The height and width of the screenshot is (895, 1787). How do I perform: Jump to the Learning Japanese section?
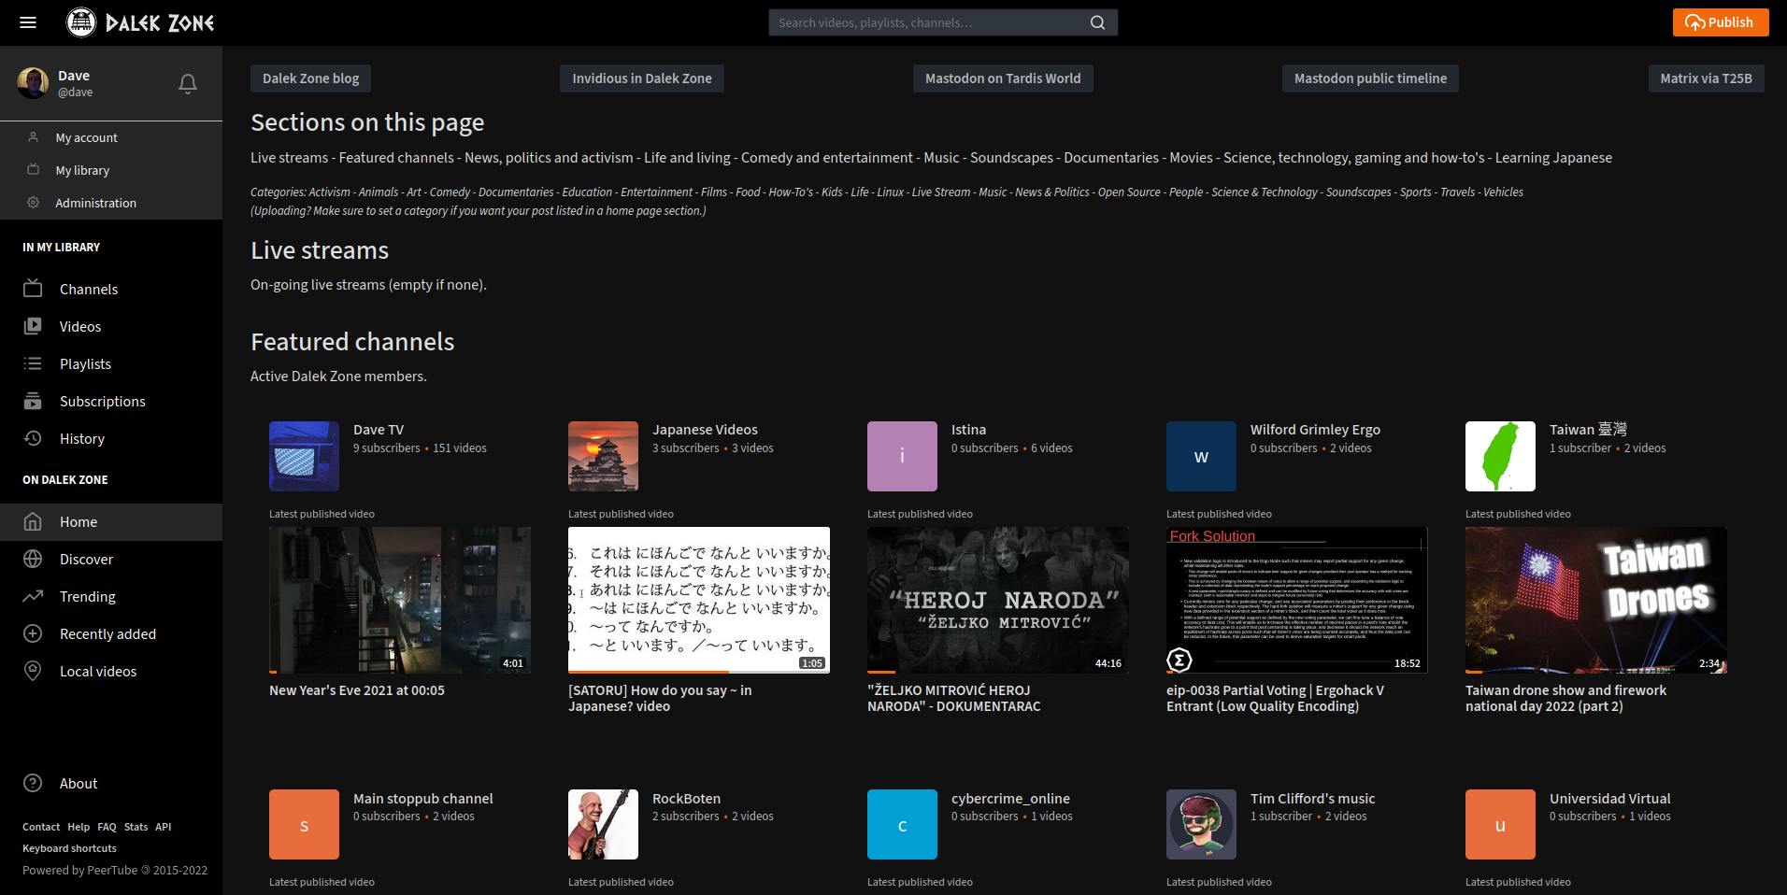pos(1552,157)
